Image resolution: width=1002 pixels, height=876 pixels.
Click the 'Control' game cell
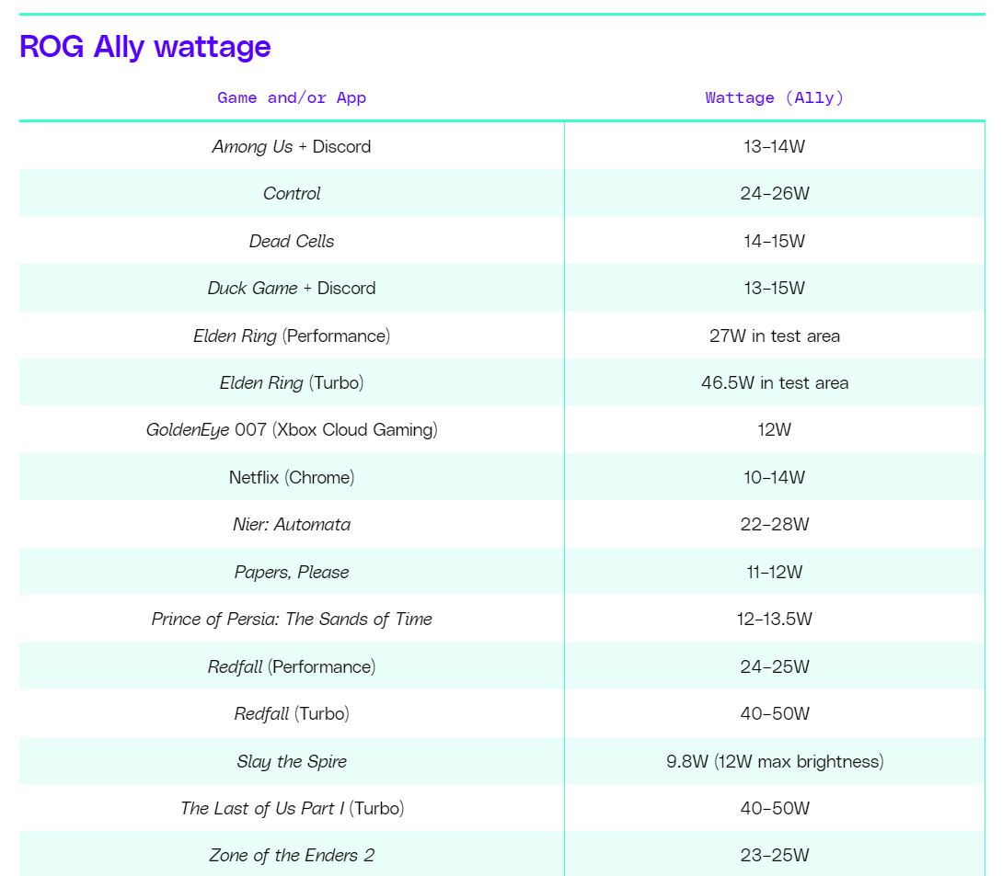point(292,193)
